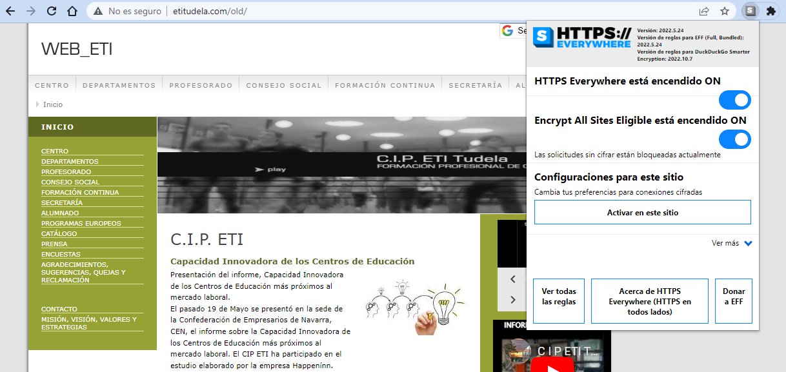This screenshot has width=786, height=372.
Task: Show the previous slide in the carousel
Action: 513,279
